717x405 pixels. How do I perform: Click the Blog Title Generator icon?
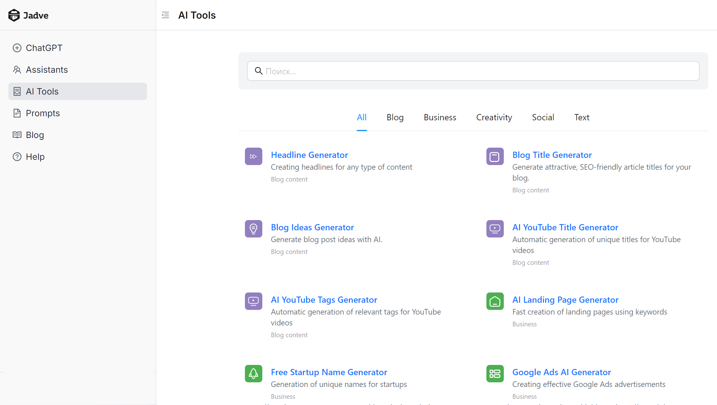click(x=495, y=156)
